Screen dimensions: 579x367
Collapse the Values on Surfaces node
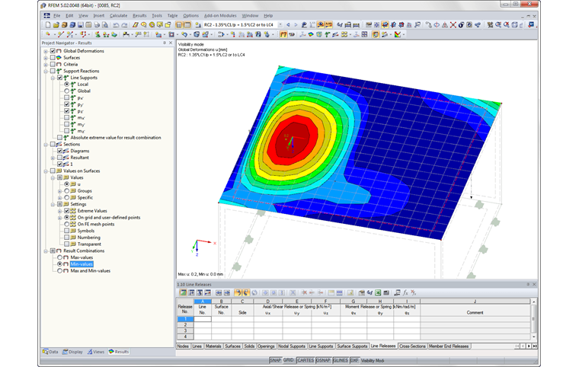click(x=46, y=171)
